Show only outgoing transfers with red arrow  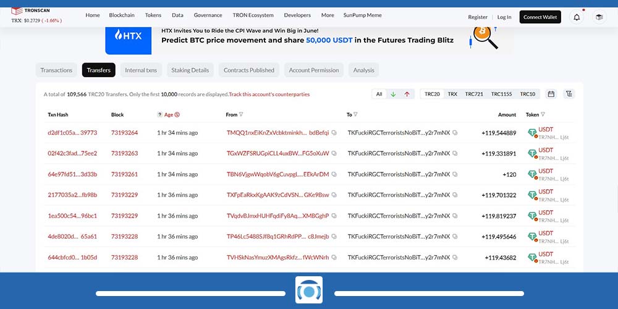(407, 94)
